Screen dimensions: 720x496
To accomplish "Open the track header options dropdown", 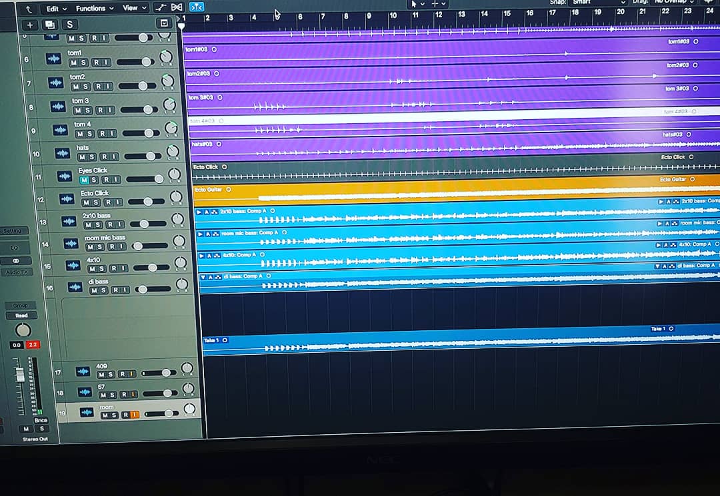I will click(x=164, y=23).
